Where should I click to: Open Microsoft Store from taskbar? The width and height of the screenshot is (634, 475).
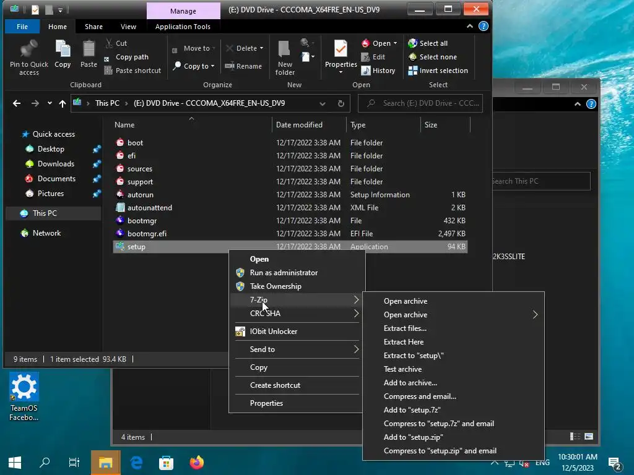[166, 463]
